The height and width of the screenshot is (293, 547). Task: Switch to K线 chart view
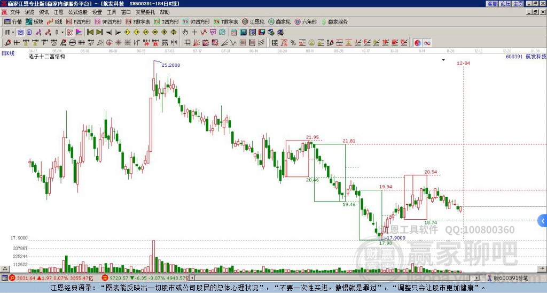point(55,21)
